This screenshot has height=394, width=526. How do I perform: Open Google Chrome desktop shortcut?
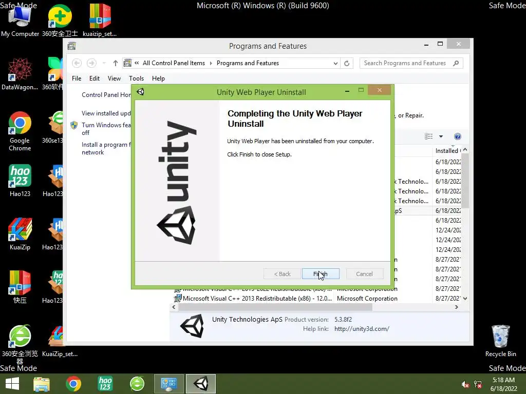tap(20, 131)
